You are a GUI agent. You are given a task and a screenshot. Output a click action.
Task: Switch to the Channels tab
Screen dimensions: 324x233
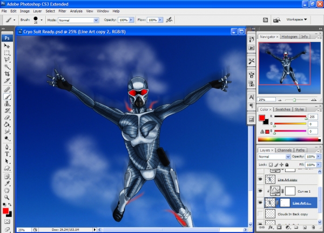[x=285, y=150]
